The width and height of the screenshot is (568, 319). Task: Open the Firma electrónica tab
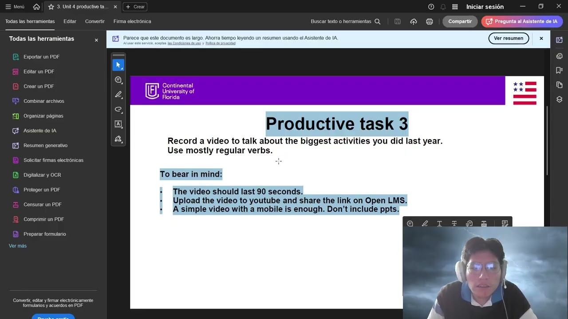[132, 21]
